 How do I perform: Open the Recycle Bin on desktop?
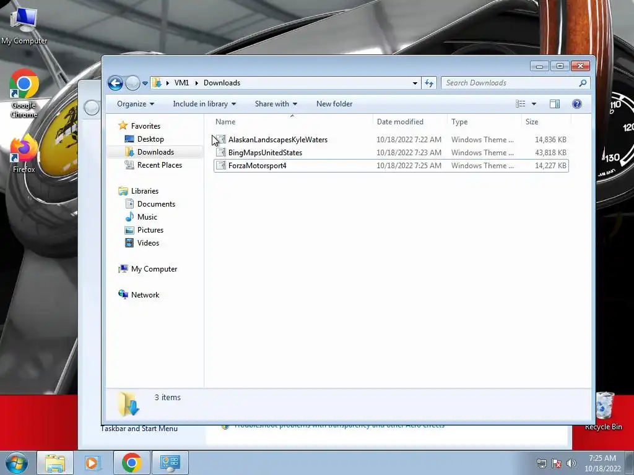604,411
